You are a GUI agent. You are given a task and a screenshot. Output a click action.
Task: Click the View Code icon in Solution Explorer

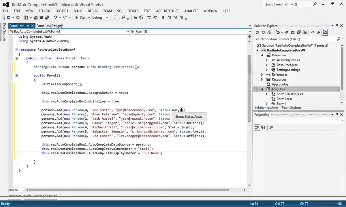coord(313,32)
